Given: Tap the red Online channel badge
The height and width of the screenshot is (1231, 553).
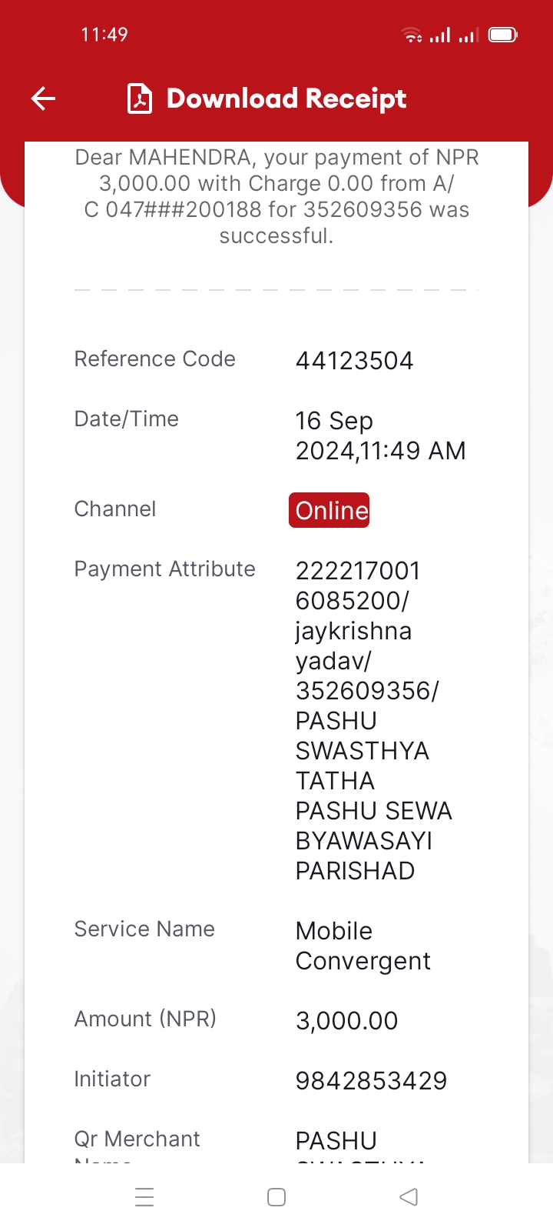Looking at the screenshot, I should click(x=329, y=510).
